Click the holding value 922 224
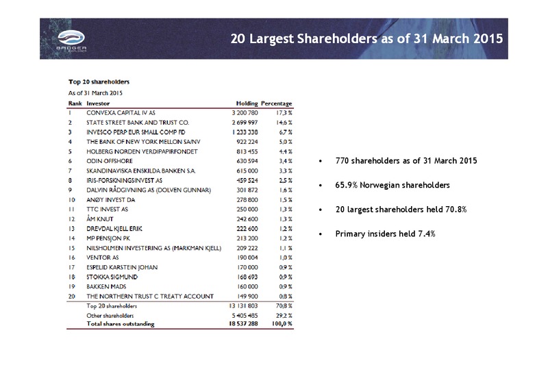This screenshot has width=548, height=387. tap(247, 142)
